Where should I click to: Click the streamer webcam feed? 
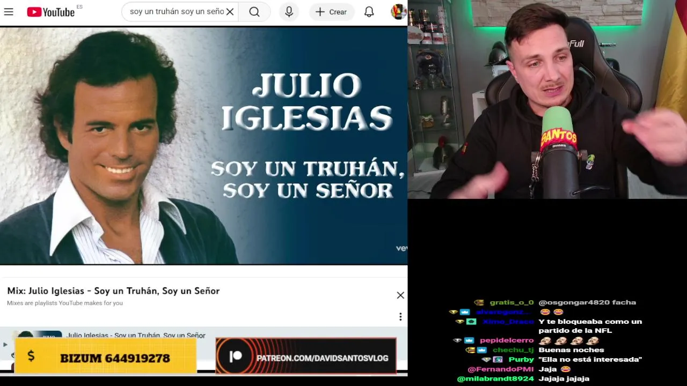(547, 99)
